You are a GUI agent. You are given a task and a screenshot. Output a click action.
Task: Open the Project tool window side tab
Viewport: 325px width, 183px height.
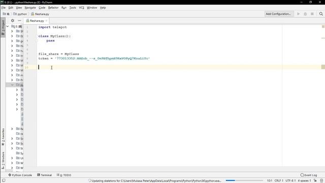[x=3, y=27]
